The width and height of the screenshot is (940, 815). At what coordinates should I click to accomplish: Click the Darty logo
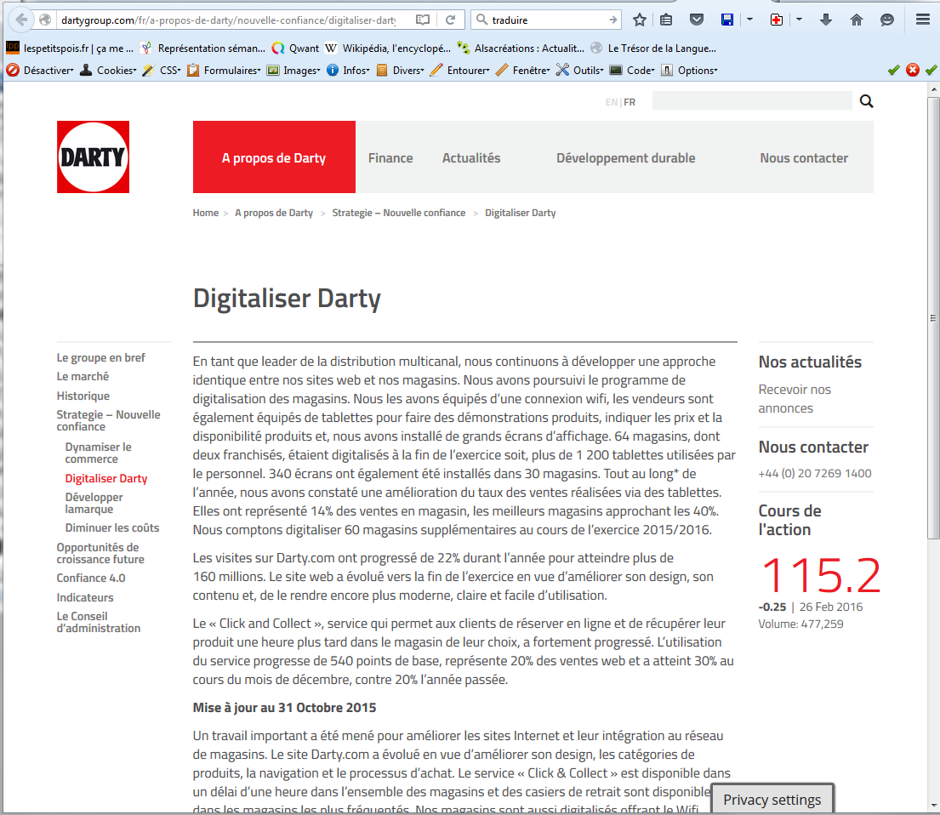[x=93, y=157]
